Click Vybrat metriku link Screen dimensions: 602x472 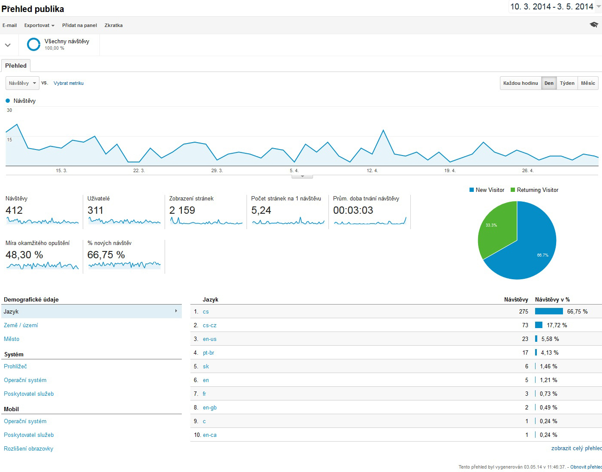tap(69, 83)
